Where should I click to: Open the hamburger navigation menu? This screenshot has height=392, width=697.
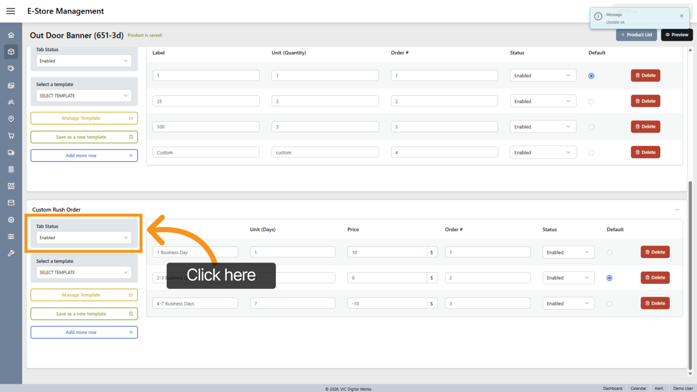(11, 11)
